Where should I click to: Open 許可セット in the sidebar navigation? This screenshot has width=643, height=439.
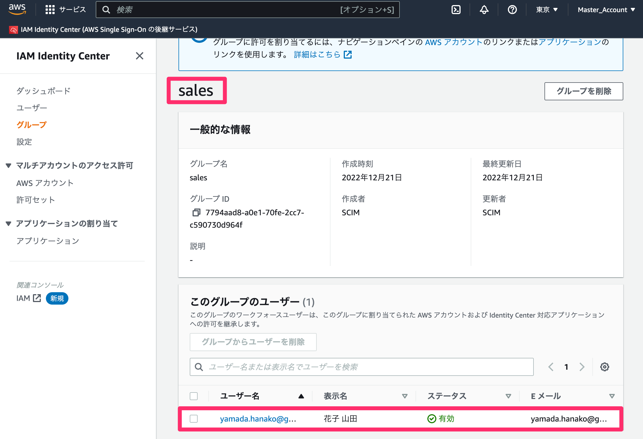(x=36, y=200)
